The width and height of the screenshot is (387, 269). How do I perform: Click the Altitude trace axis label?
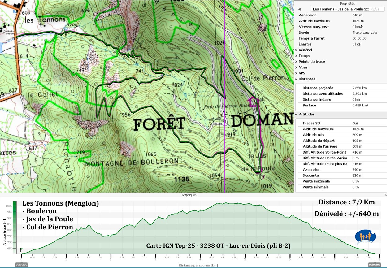[5, 232]
